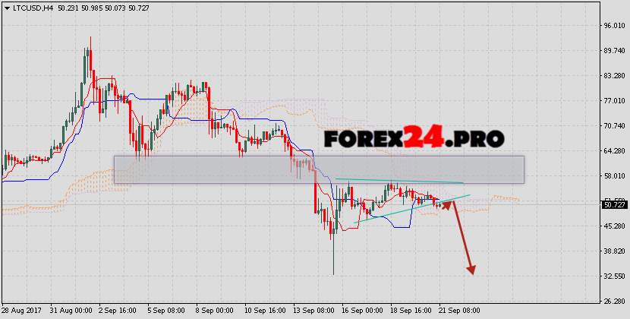Viewport: 630px width, 319px height.
Task: Click the 26.280 price at axis bottom
Action: tap(613, 301)
